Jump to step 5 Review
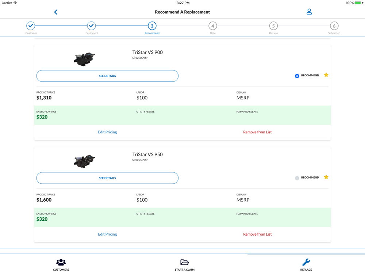 click(273, 26)
